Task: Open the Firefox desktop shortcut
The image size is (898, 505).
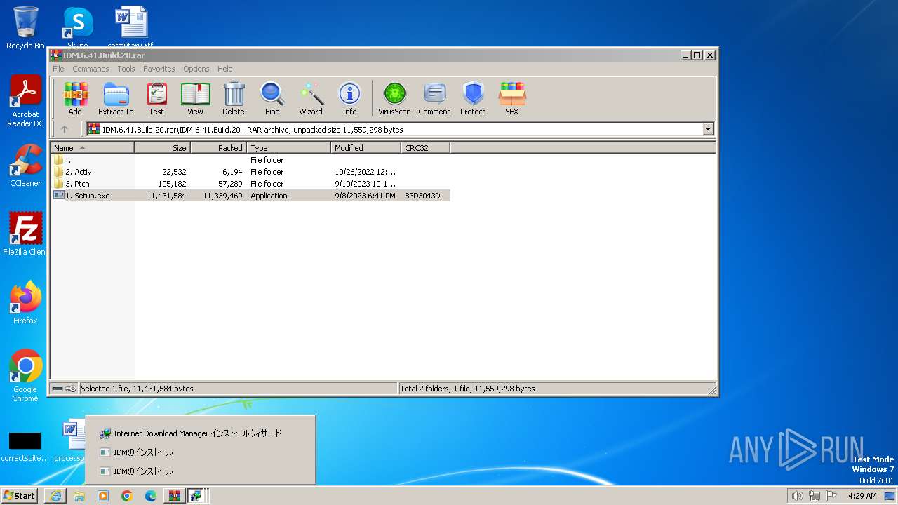Action: click(x=25, y=303)
